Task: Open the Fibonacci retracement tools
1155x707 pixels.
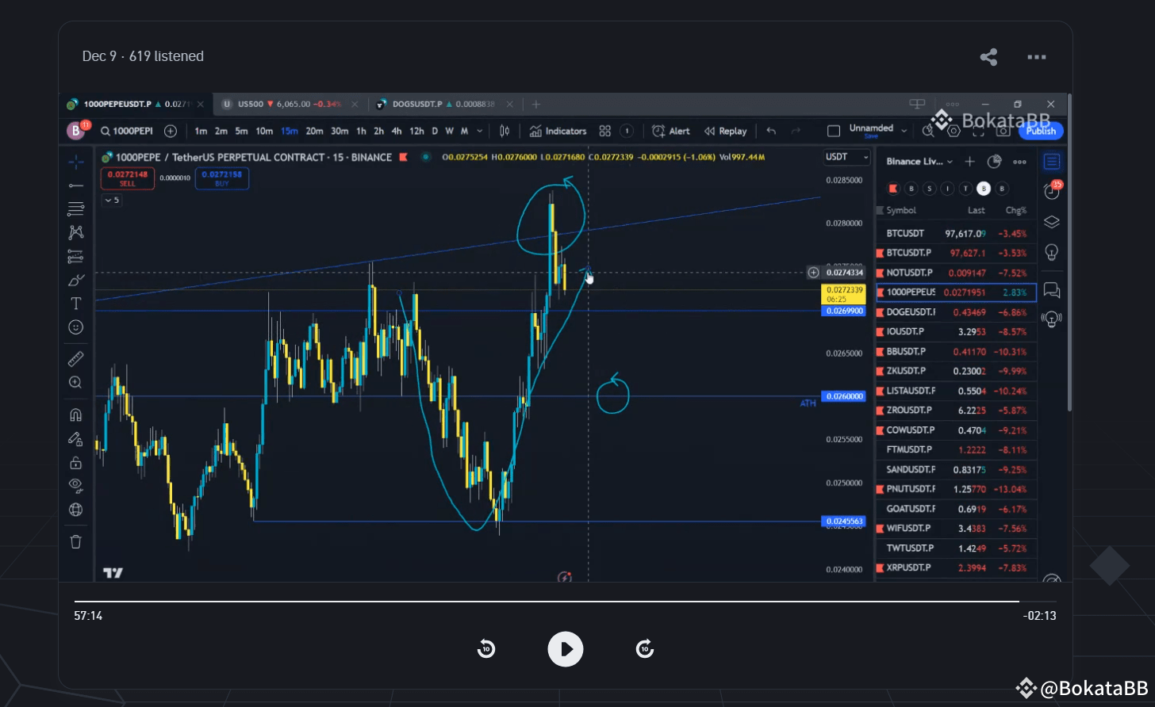Action: (76, 209)
